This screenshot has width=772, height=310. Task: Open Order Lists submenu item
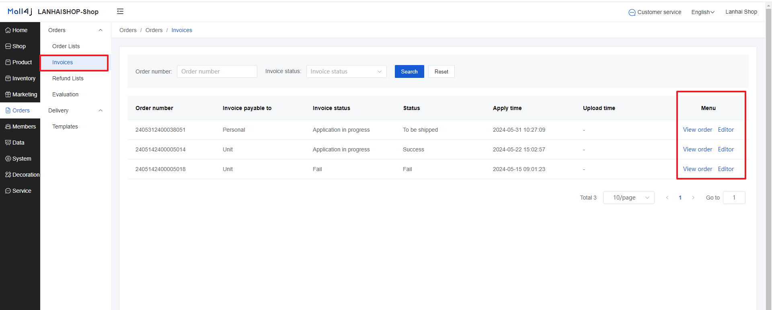[66, 46]
